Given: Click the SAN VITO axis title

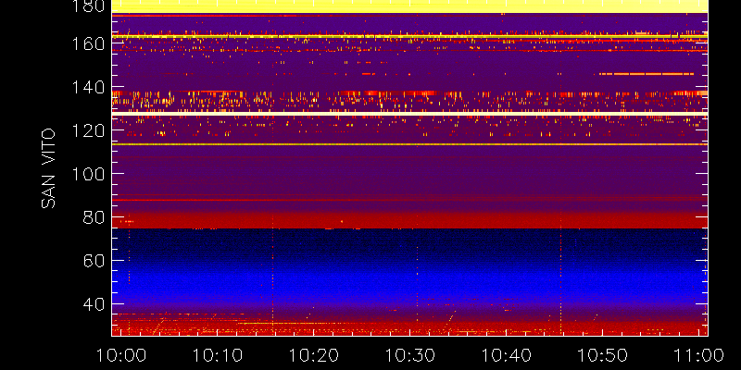Looking at the screenshot, I should [x=48, y=168].
